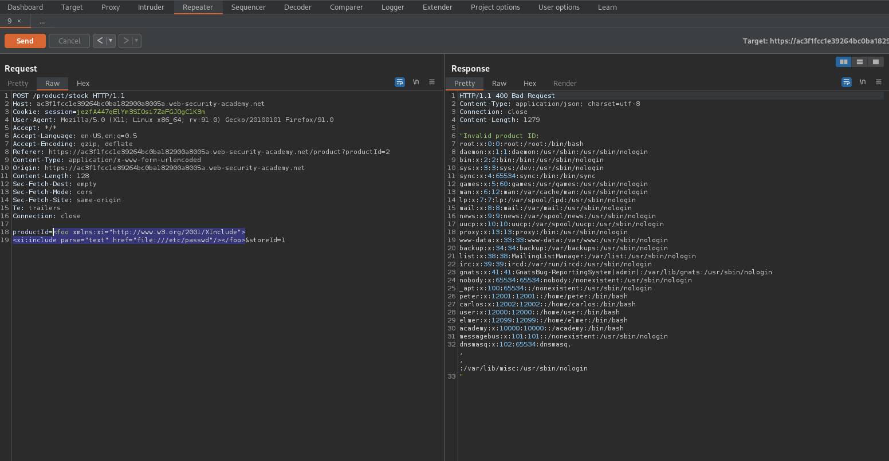This screenshot has width=889, height=461.
Task: Open the Learn tab
Action: [607, 7]
